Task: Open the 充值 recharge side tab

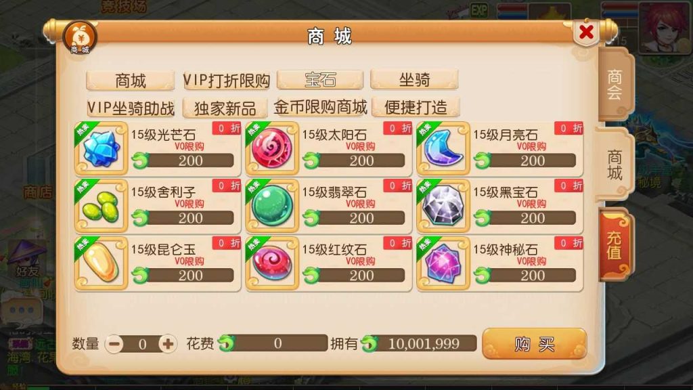Action: click(x=614, y=246)
